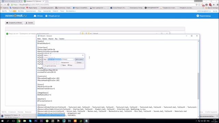Click the Облако@mail.ru logo
The height and width of the screenshot is (123, 219).
[16, 16]
